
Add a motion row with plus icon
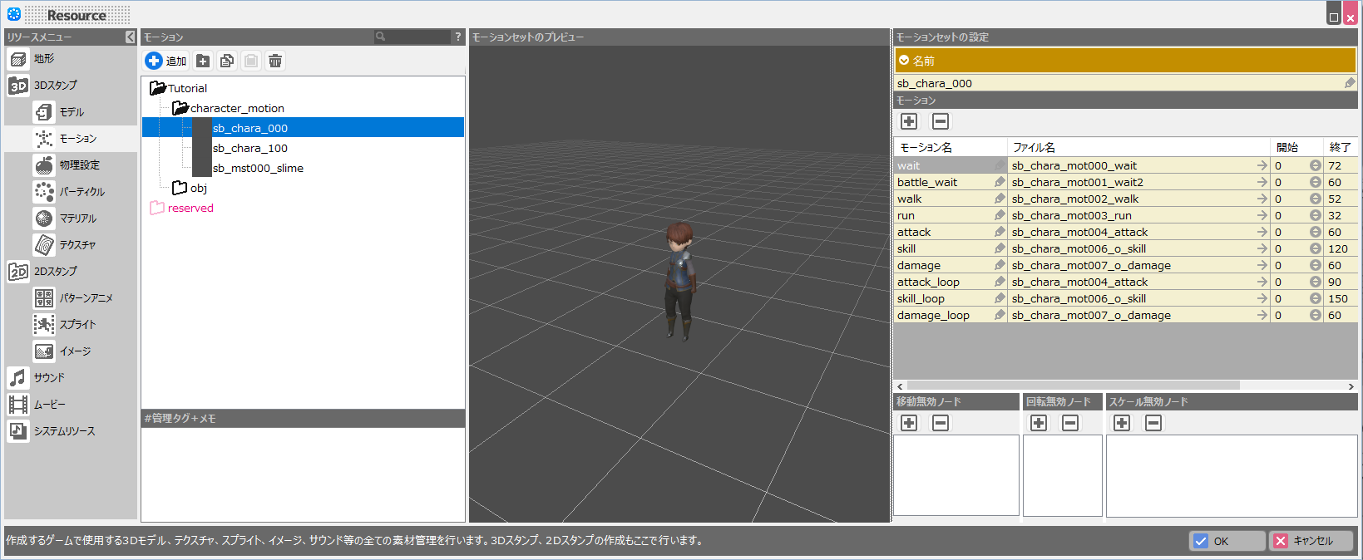[909, 121]
